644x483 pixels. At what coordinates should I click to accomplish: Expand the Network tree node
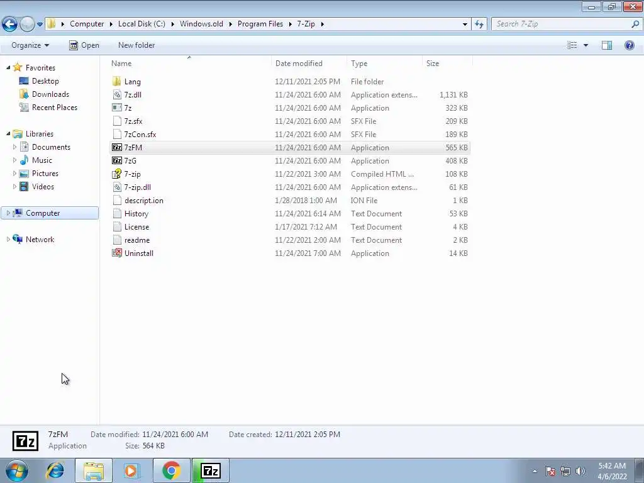(x=8, y=239)
